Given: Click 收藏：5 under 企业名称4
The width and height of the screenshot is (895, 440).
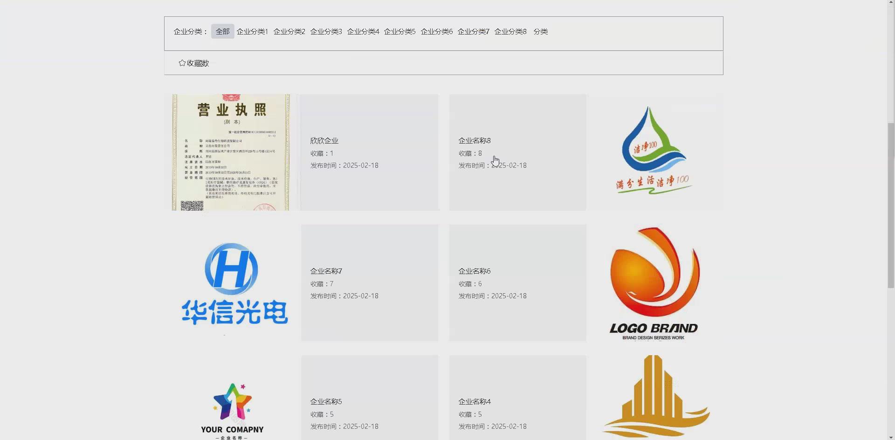Looking at the screenshot, I should point(470,414).
